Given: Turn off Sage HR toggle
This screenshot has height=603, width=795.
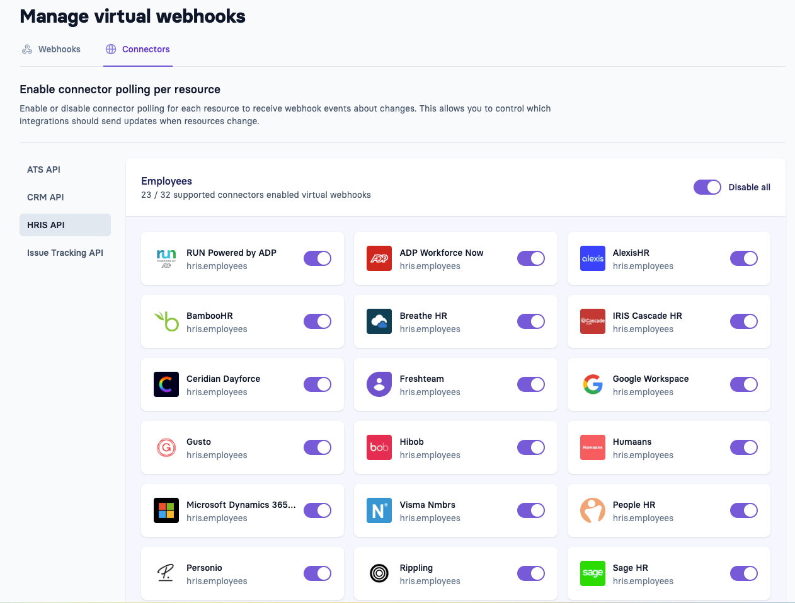Looking at the screenshot, I should click(744, 573).
